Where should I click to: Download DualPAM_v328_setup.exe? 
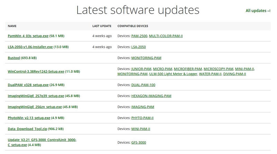pyautogui.click(x=28, y=85)
